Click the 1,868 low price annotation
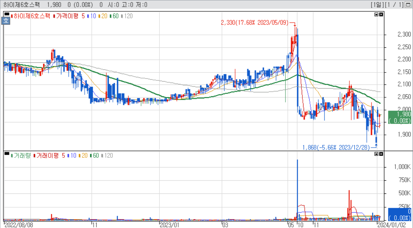Screen dimensions: 413x228 [x=336, y=147]
